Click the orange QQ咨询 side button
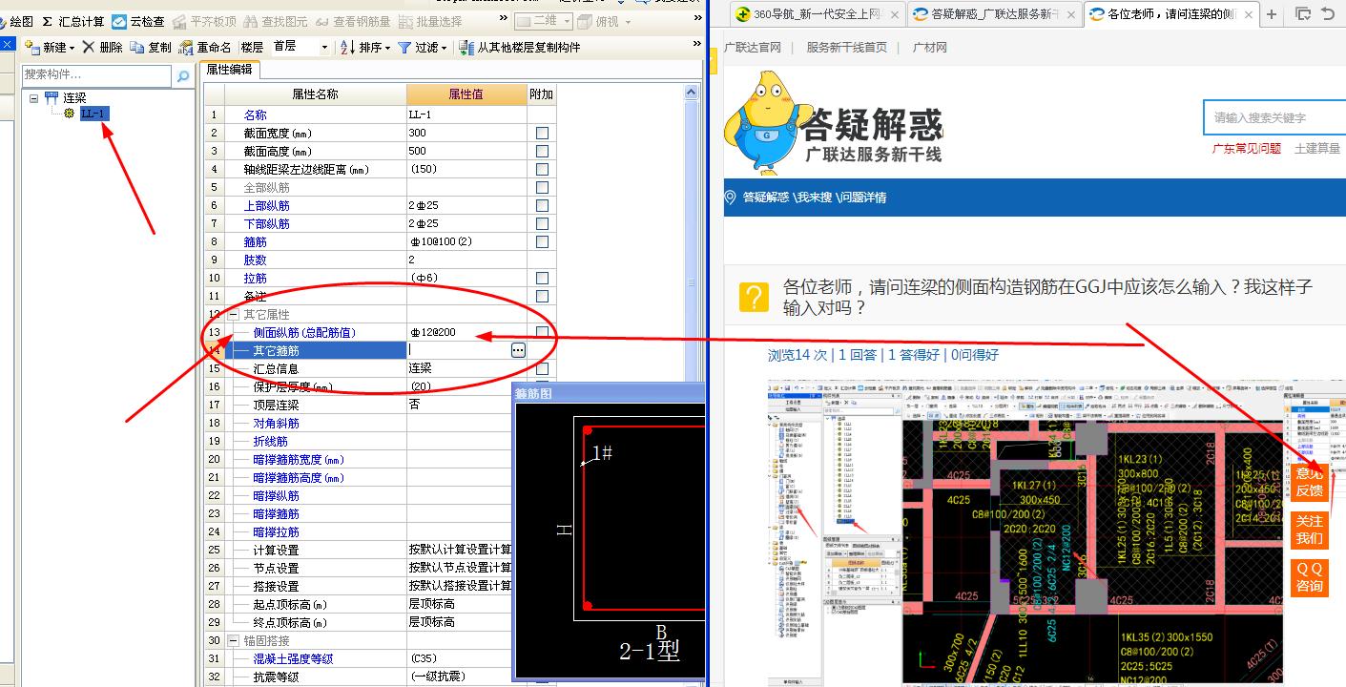1346x687 pixels. 1310,576
